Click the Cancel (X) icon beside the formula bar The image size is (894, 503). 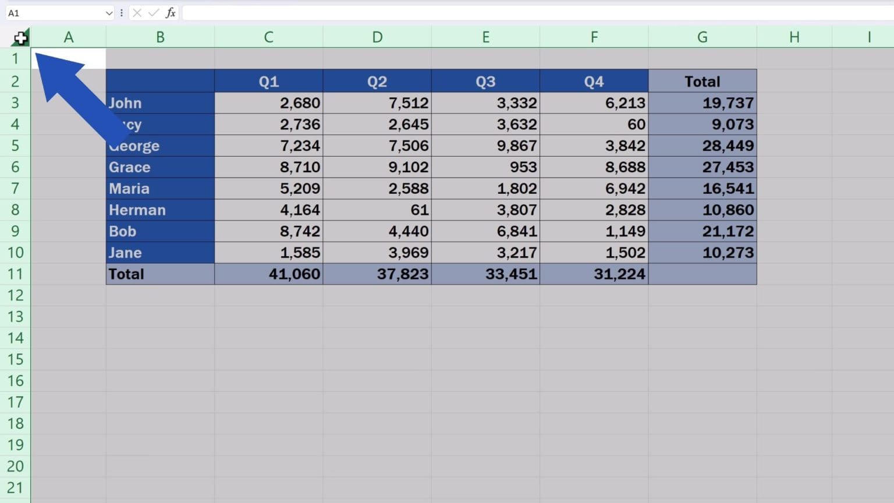click(x=136, y=12)
